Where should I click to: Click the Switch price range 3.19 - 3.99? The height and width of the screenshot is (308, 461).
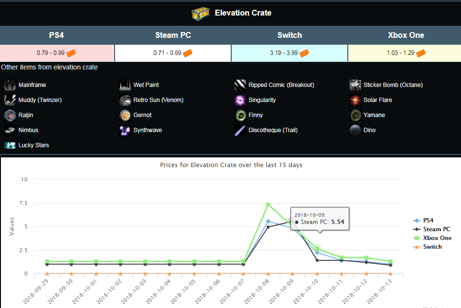coord(284,53)
